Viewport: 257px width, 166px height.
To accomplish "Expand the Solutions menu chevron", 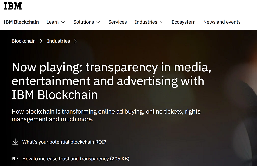I will (x=98, y=22).
